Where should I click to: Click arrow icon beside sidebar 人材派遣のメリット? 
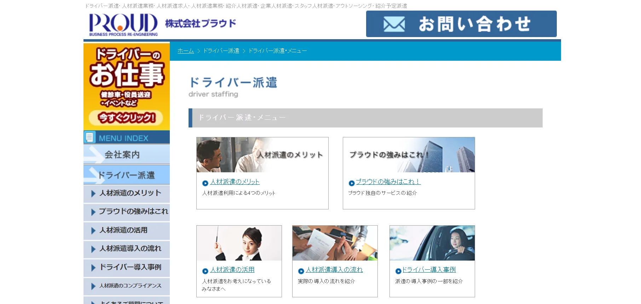(x=93, y=193)
